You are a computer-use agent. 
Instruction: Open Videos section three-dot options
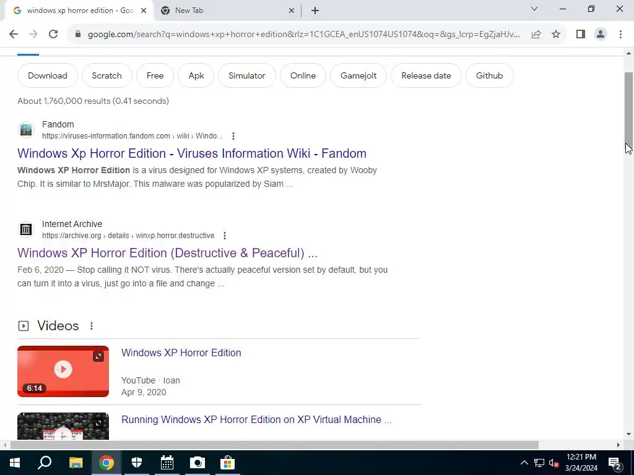(x=92, y=325)
